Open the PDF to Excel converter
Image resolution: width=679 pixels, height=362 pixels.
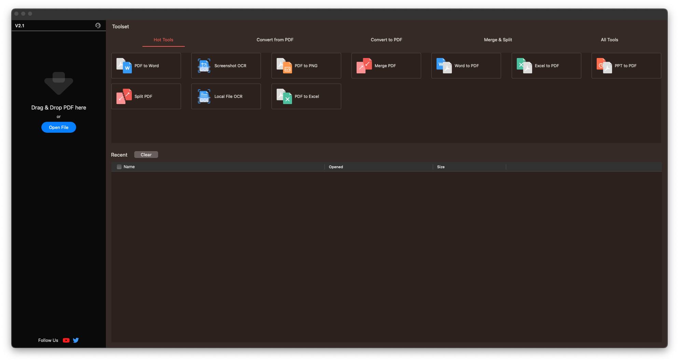pyautogui.click(x=306, y=97)
